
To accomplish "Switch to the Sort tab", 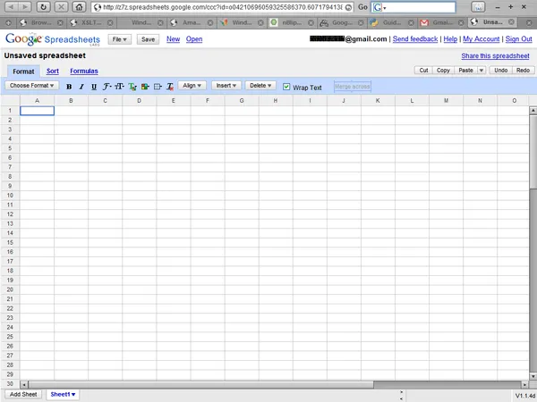I will click(x=53, y=71).
